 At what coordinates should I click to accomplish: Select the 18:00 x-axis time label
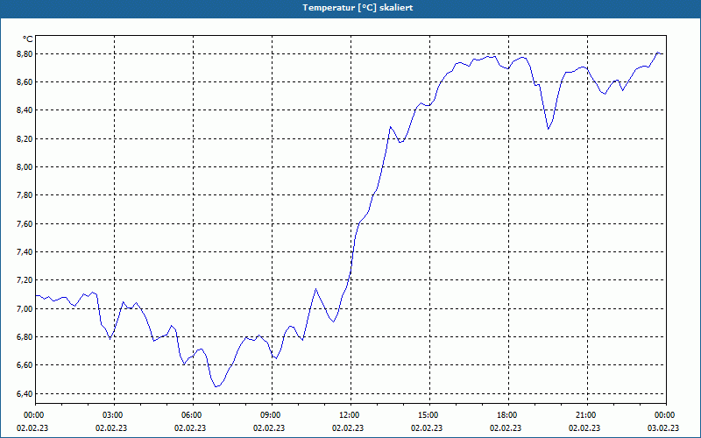[x=506, y=415]
